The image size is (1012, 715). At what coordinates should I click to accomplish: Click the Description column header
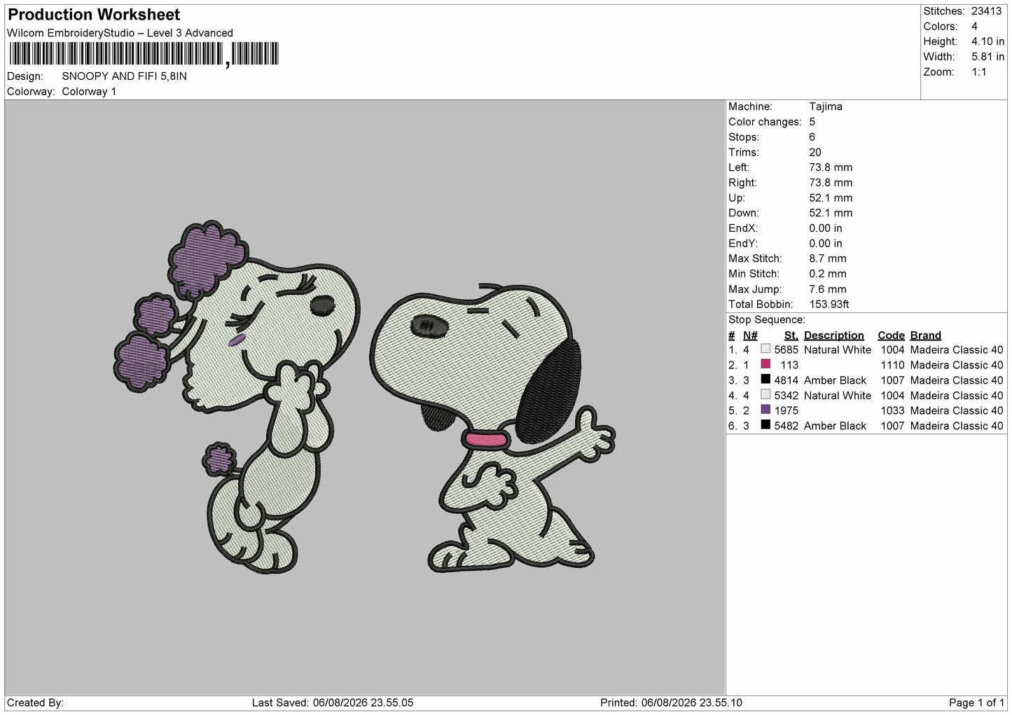click(x=834, y=335)
